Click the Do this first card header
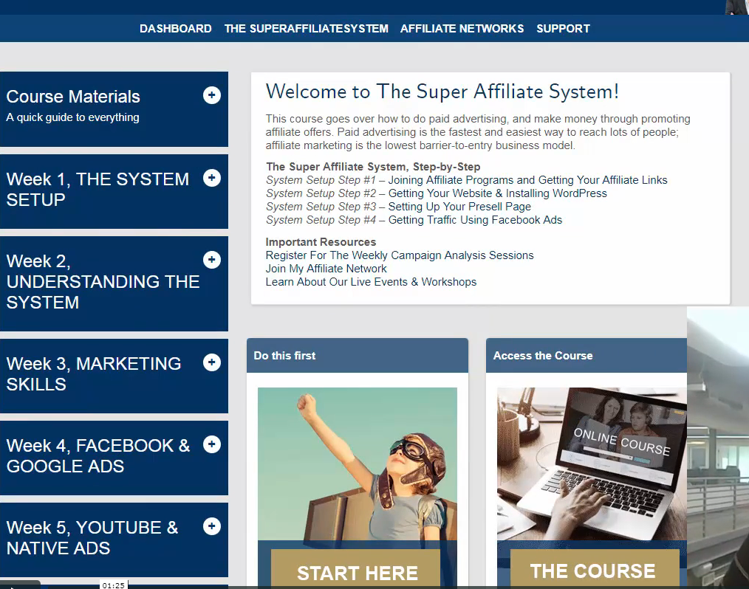Viewport: 749px width, 589px height. 358,356
